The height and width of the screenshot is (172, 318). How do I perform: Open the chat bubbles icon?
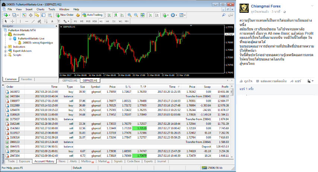230,15
